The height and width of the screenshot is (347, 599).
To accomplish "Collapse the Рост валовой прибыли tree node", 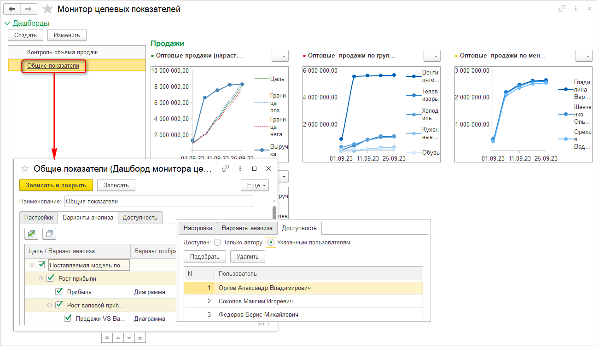I will (x=50, y=305).
